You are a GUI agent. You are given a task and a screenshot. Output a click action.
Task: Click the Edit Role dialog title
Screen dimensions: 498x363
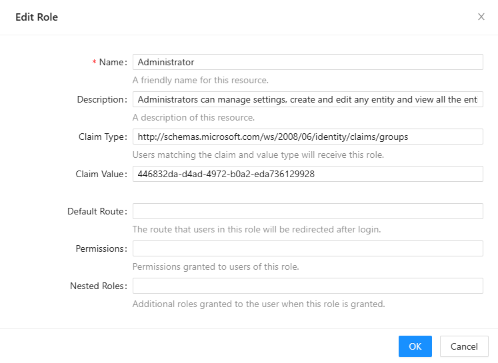click(x=37, y=17)
